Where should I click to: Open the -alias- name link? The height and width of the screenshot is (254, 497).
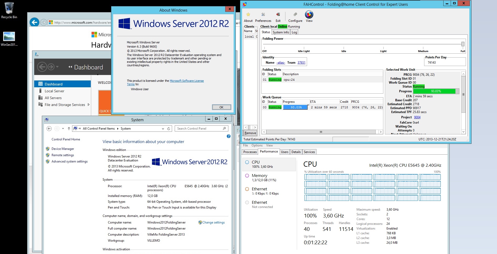pos(281,63)
